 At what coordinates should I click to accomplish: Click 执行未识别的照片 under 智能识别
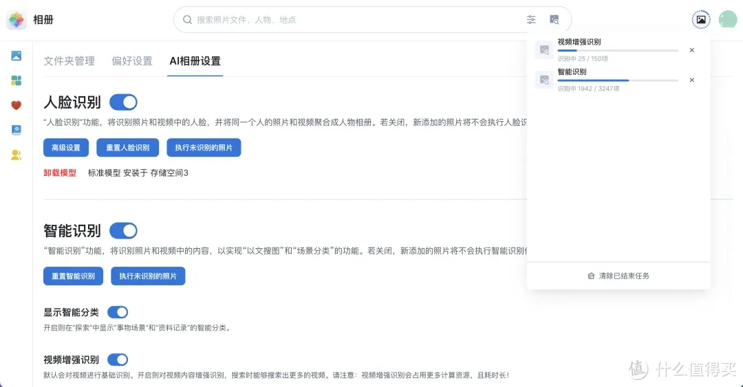[x=148, y=276]
